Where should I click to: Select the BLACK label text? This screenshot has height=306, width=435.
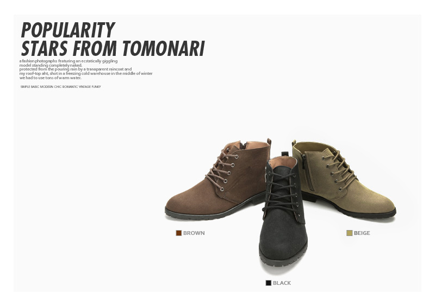282,283
